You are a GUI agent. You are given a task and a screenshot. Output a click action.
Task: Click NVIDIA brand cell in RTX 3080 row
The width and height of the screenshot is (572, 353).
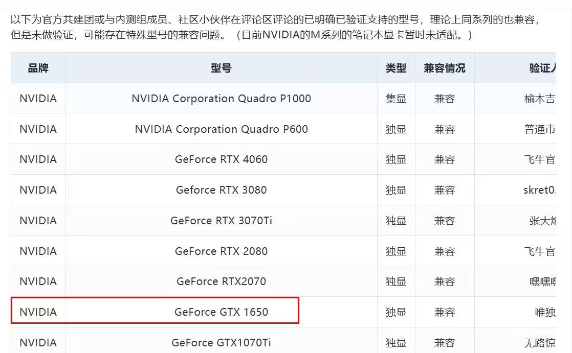pos(38,190)
